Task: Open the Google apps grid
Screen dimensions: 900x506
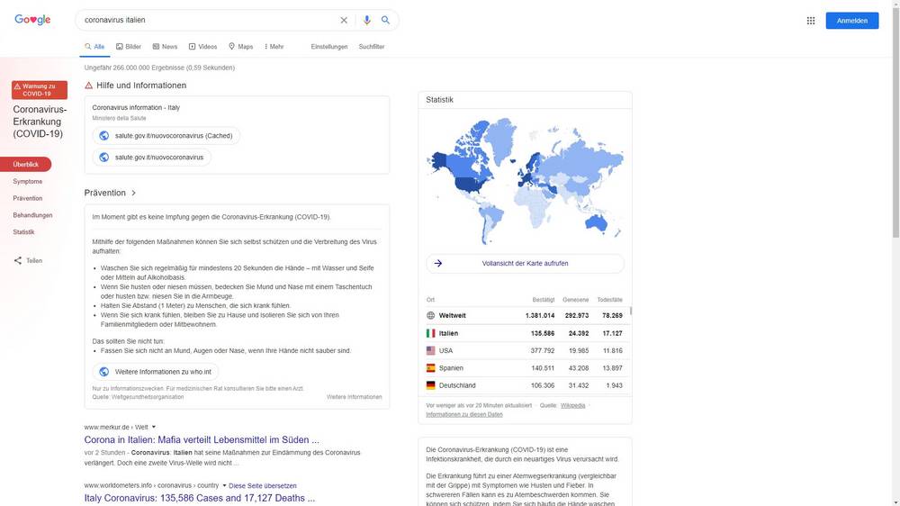Action: 811,21
